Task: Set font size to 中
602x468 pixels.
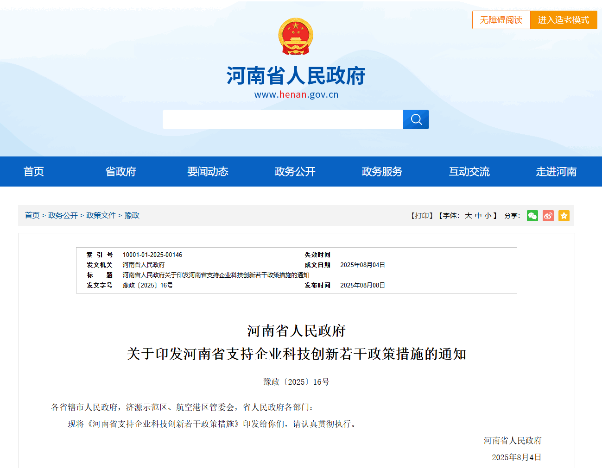Action: [478, 216]
